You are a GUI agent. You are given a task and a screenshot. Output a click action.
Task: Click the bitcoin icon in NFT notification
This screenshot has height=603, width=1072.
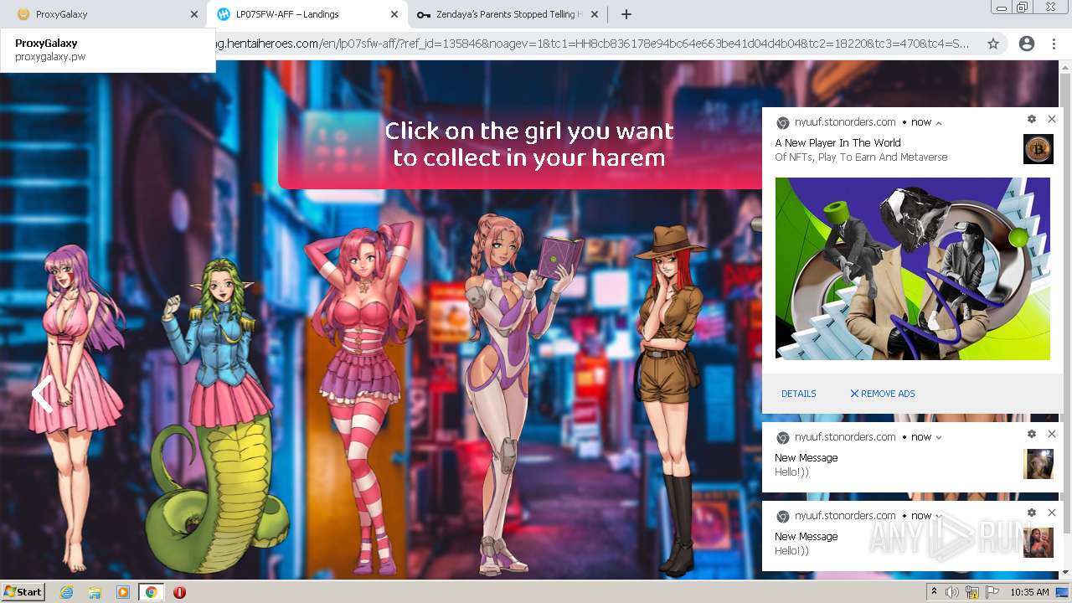coord(1038,149)
